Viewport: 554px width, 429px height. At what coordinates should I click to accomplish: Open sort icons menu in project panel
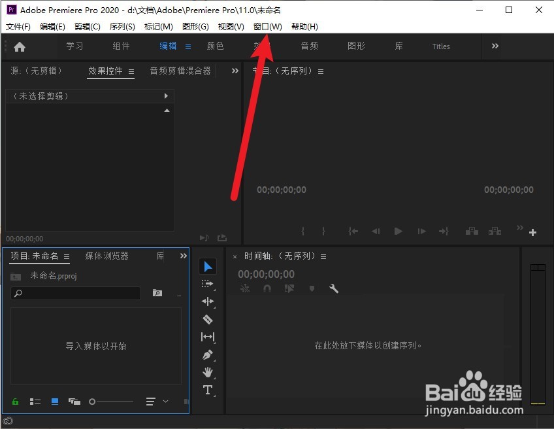point(150,402)
